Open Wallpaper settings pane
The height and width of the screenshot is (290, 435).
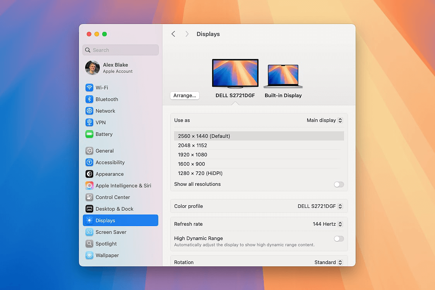[120, 255]
